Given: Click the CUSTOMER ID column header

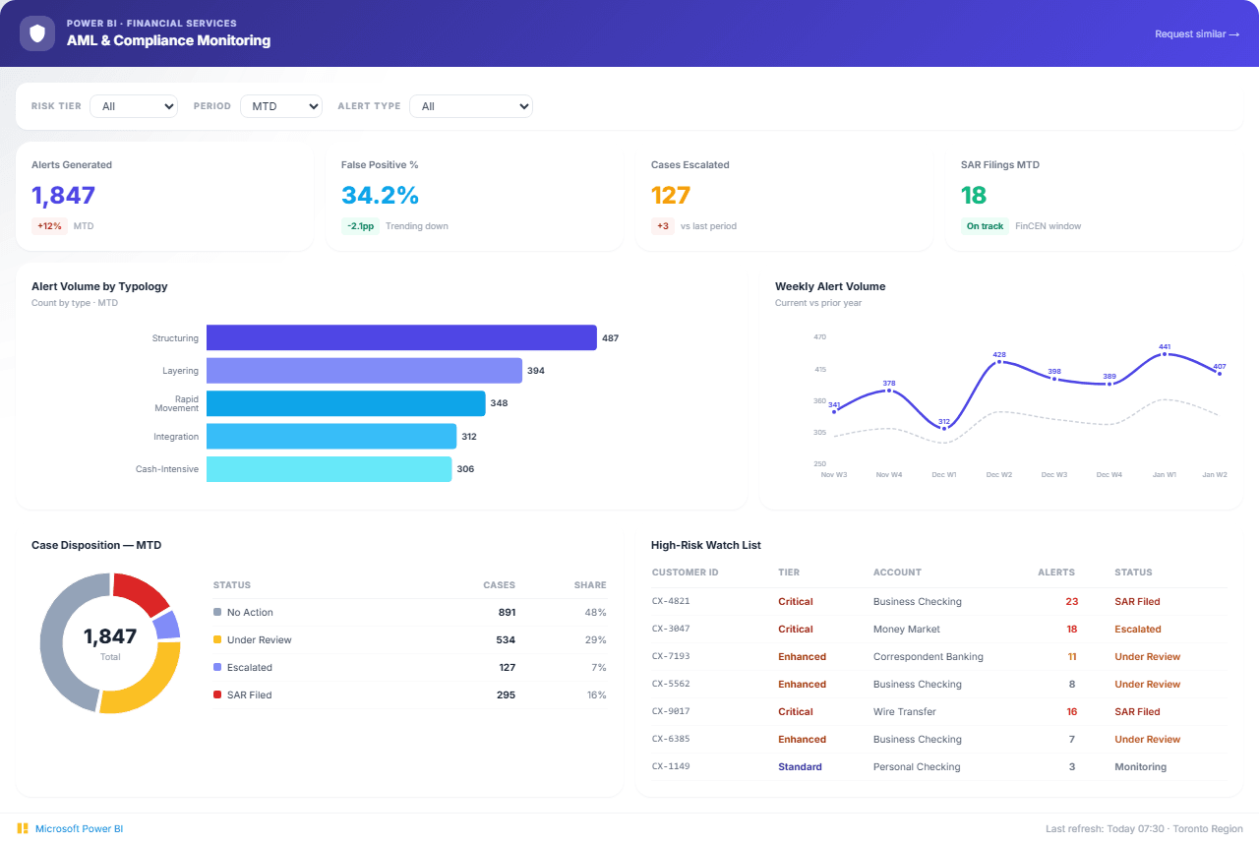Looking at the screenshot, I should [x=685, y=573].
